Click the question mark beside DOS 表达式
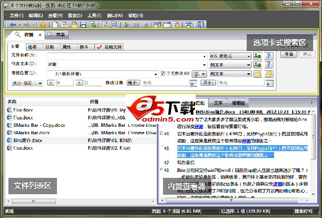 pos(268,56)
